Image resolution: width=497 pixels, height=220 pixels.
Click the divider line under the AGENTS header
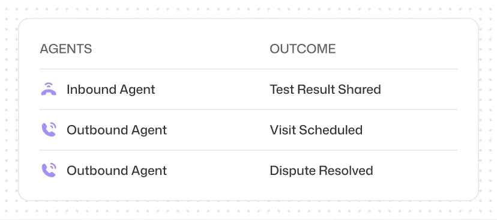pos(248,69)
